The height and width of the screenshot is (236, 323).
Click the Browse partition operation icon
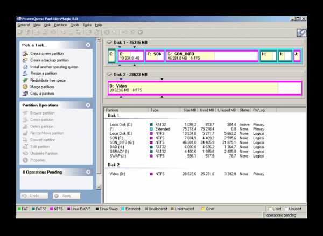pos(25,113)
